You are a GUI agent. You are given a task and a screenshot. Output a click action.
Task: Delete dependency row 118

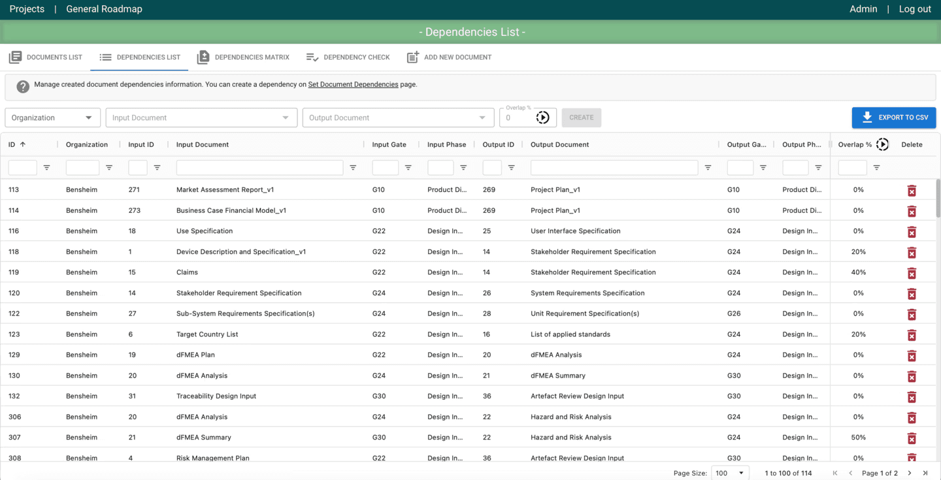coord(912,253)
